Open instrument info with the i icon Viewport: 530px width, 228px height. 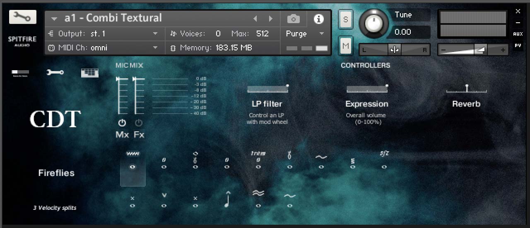(318, 19)
